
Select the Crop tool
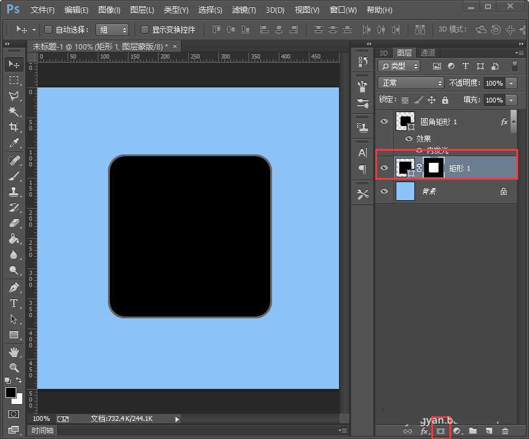pos(13,127)
